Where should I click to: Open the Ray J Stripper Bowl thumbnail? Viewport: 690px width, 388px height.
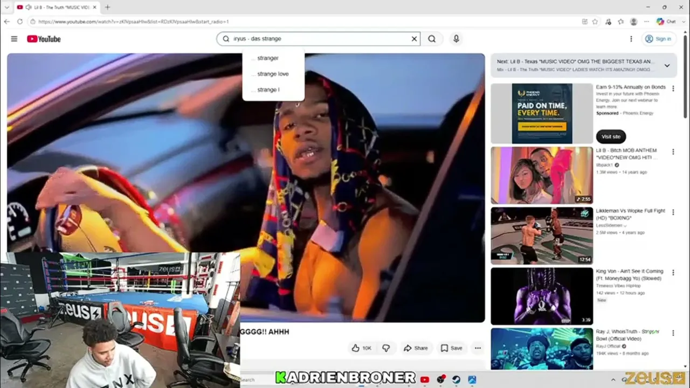pyautogui.click(x=542, y=349)
